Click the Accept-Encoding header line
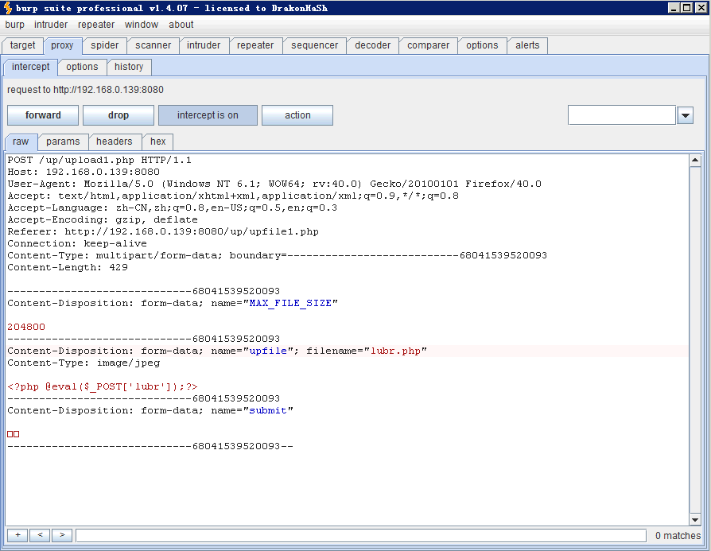The height and width of the screenshot is (551, 711). (x=103, y=219)
